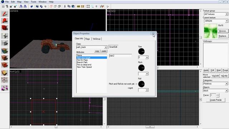Click the Replace texture button

[223, 36]
